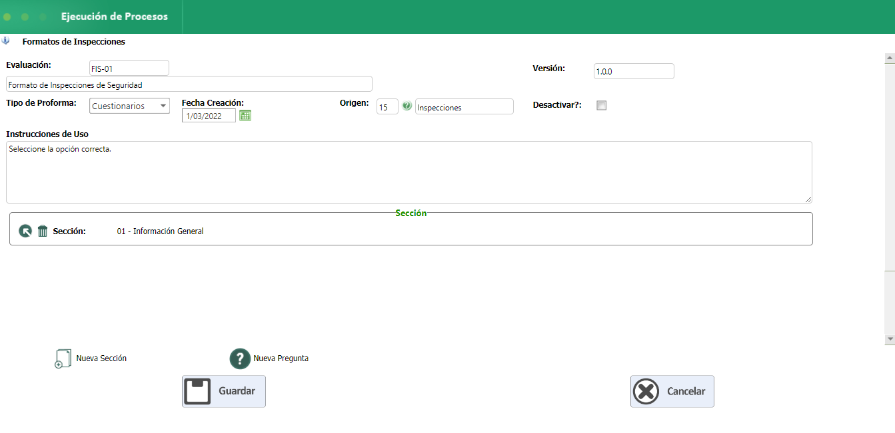Click the Cancelar button

click(672, 391)
